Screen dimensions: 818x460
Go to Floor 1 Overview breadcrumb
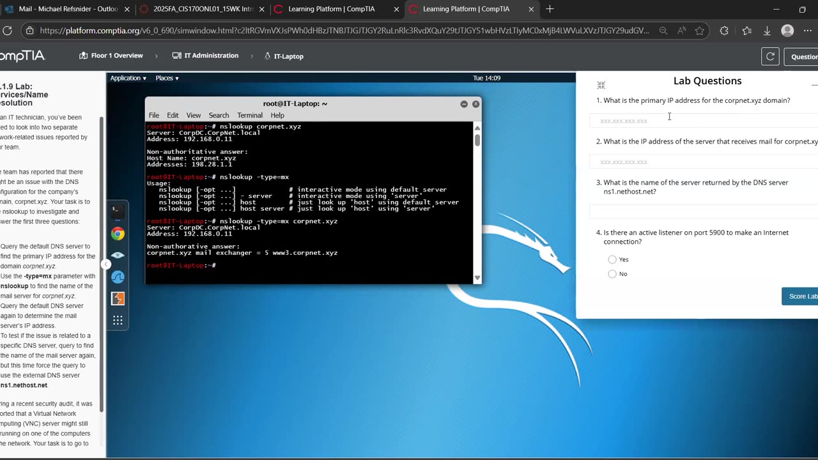pos(111,56)
